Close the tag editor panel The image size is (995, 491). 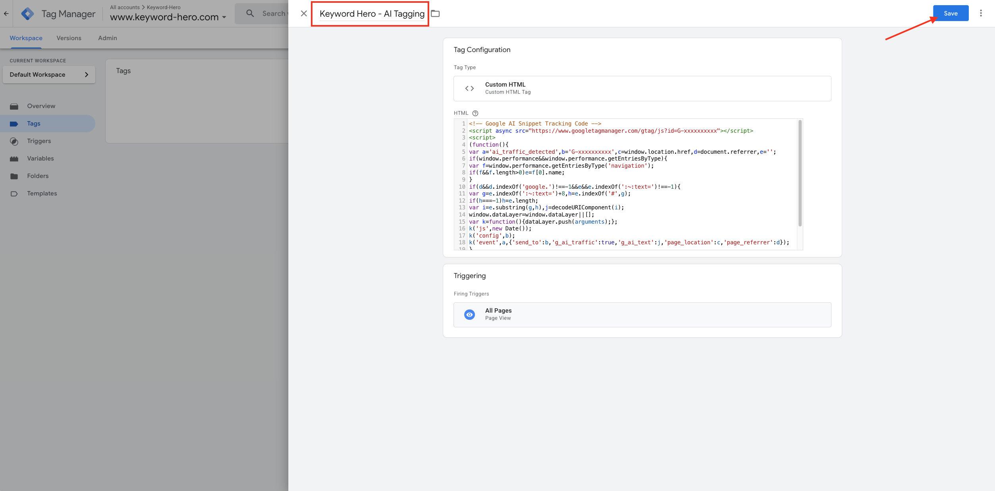[x=304, y=14]
